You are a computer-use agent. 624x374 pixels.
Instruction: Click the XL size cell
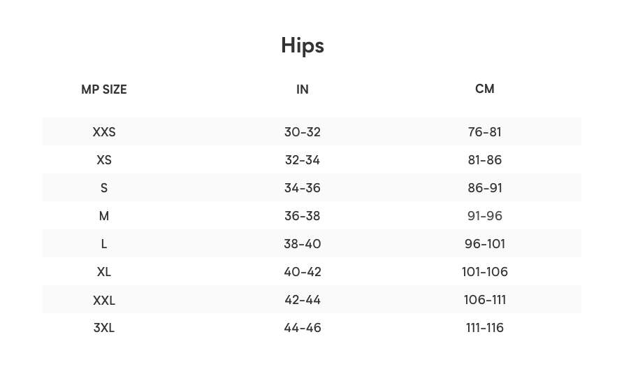click(104, 272)
